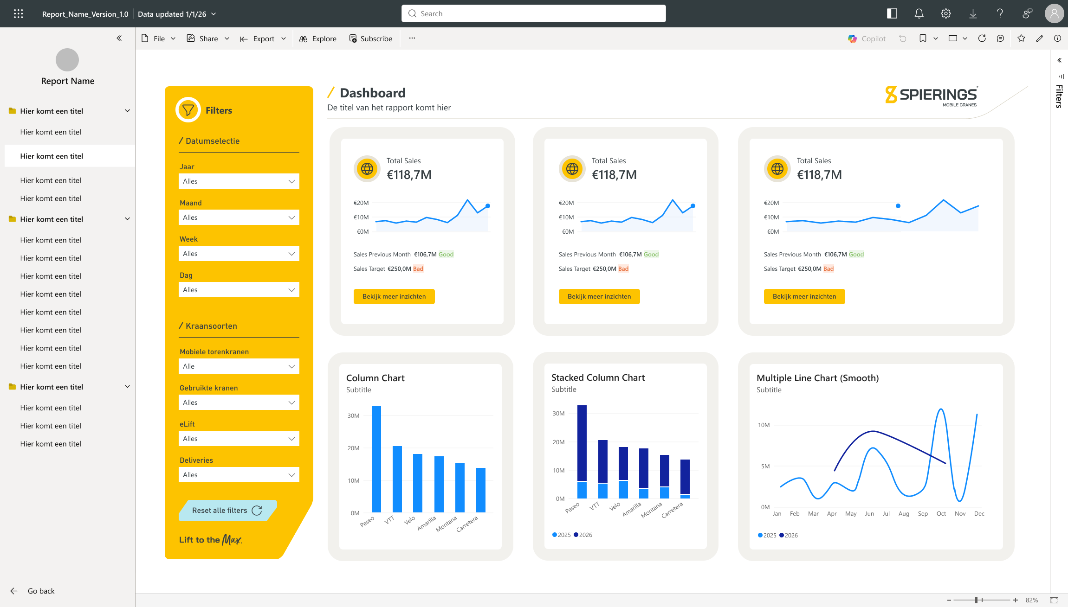Click the zoom slider in the status bar
Screen dimensions: 1068x607
tap(982, 600)
